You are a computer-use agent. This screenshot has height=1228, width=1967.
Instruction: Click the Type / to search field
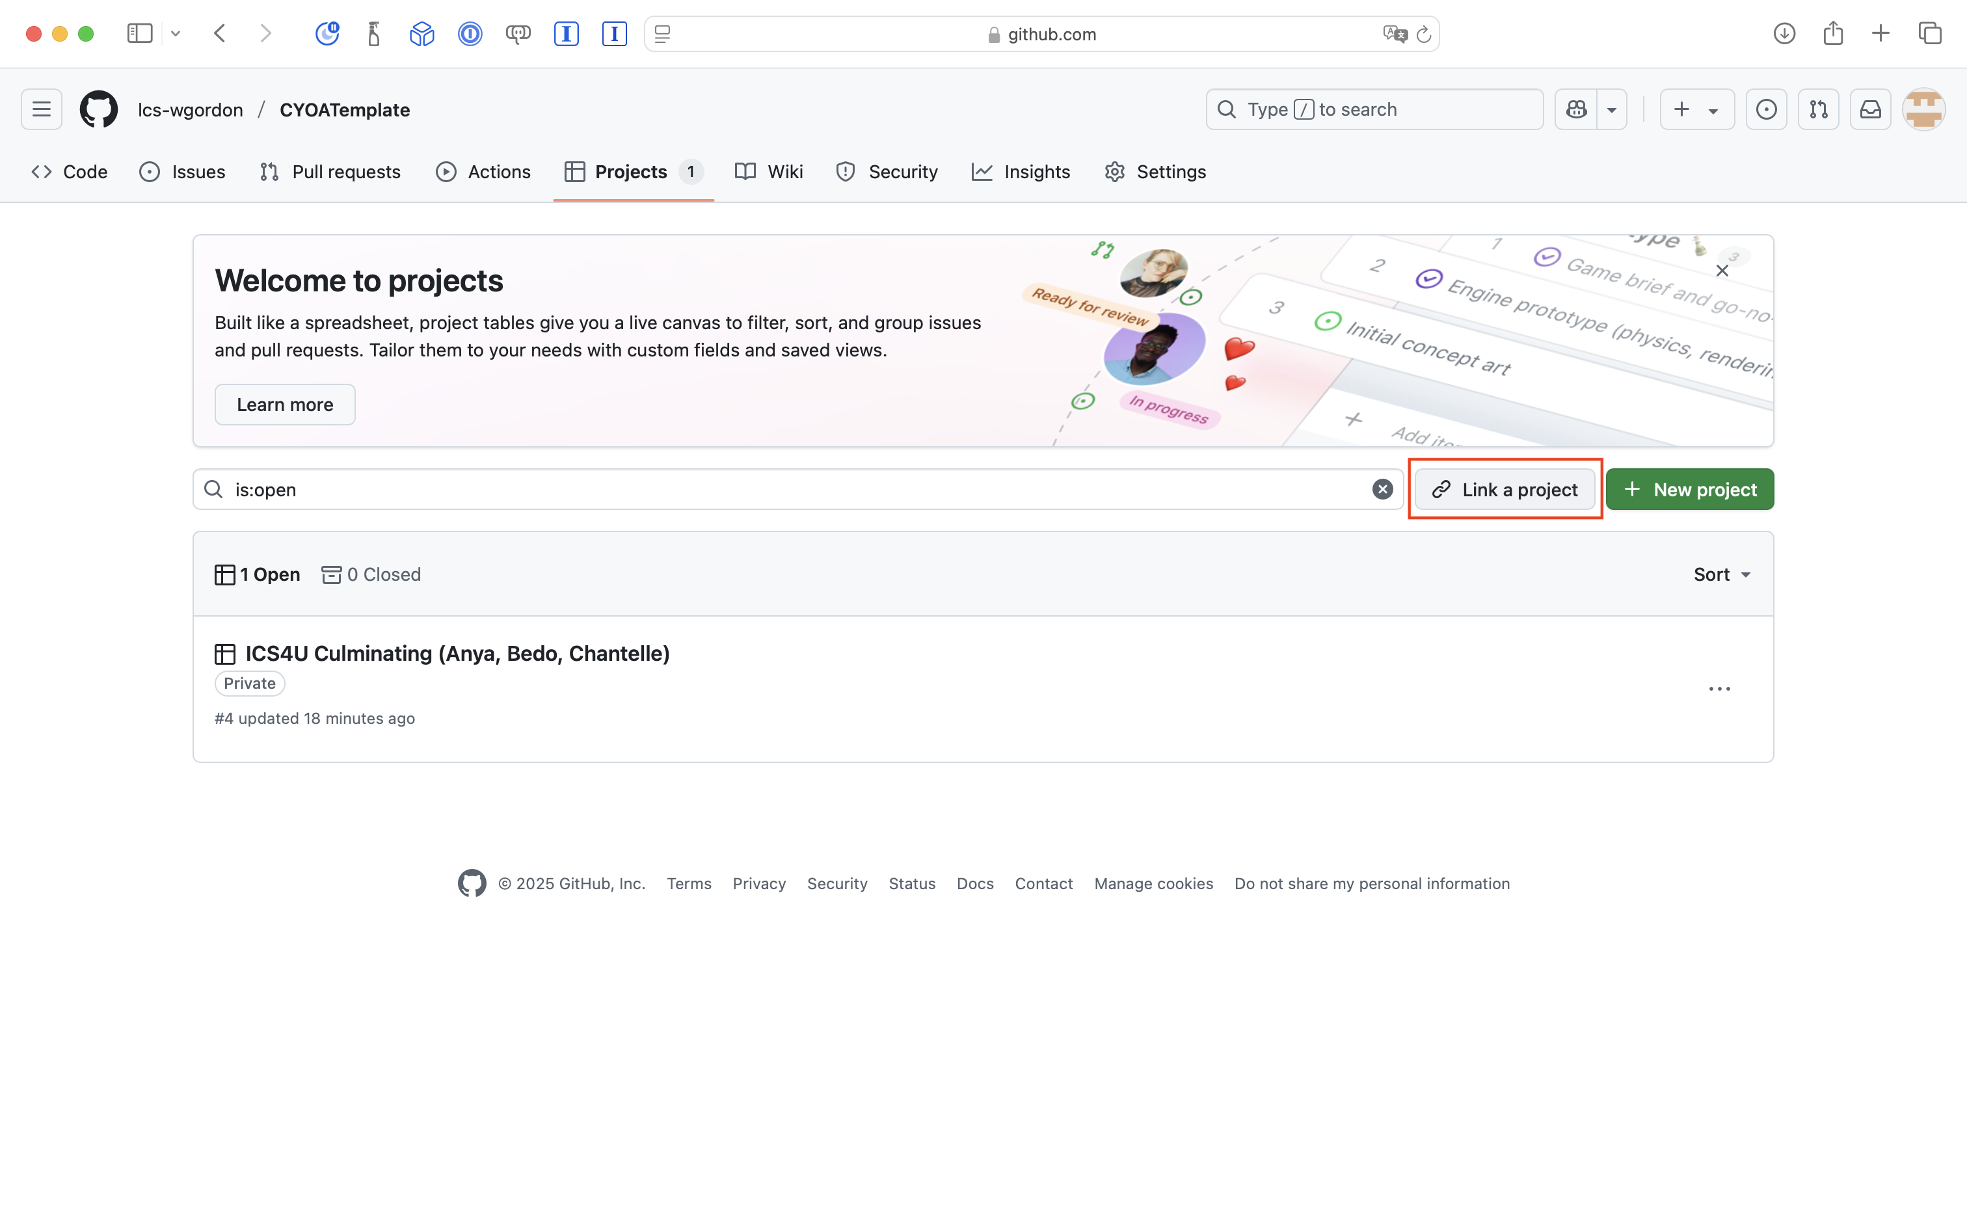point(1374,110)
